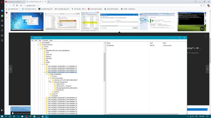
Task: Click File menu in Registry Editor image
Action: pos(32,40)
